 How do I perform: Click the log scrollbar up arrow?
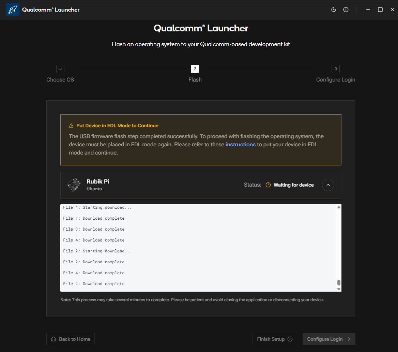click(339, 207)
